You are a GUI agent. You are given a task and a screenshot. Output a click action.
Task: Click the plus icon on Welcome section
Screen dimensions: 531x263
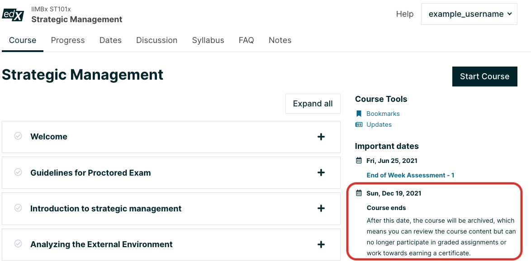tap(321, 137)
